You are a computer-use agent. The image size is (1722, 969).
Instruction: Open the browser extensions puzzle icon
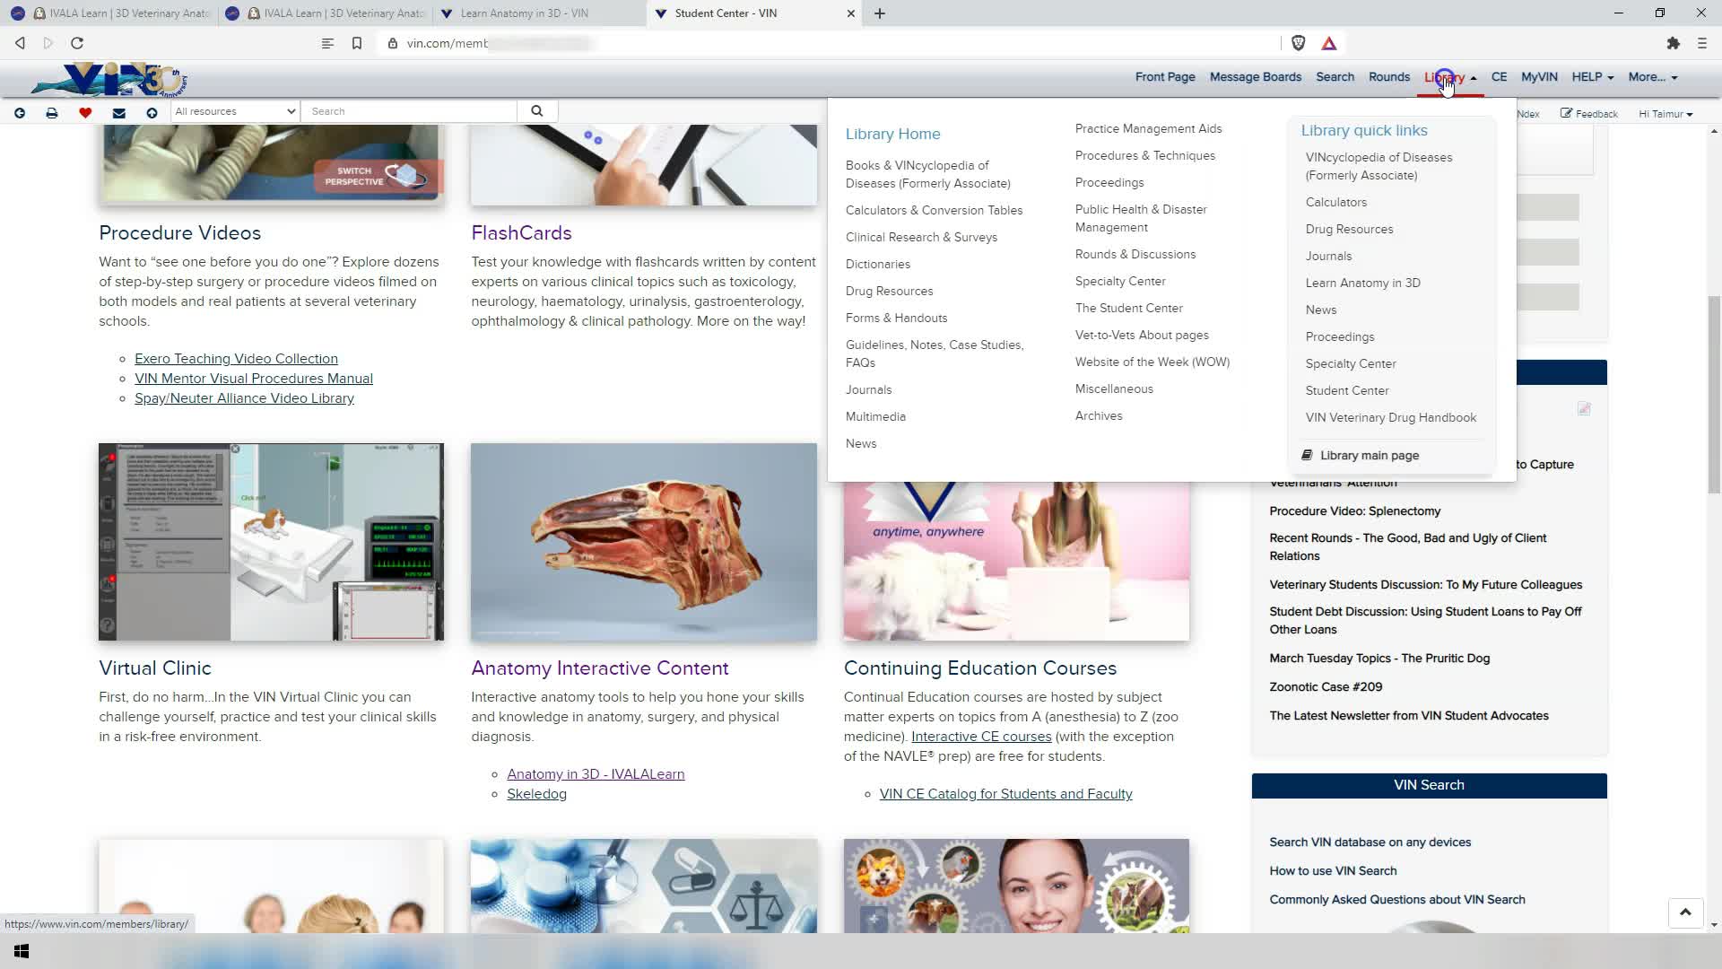pos(1673,43)
